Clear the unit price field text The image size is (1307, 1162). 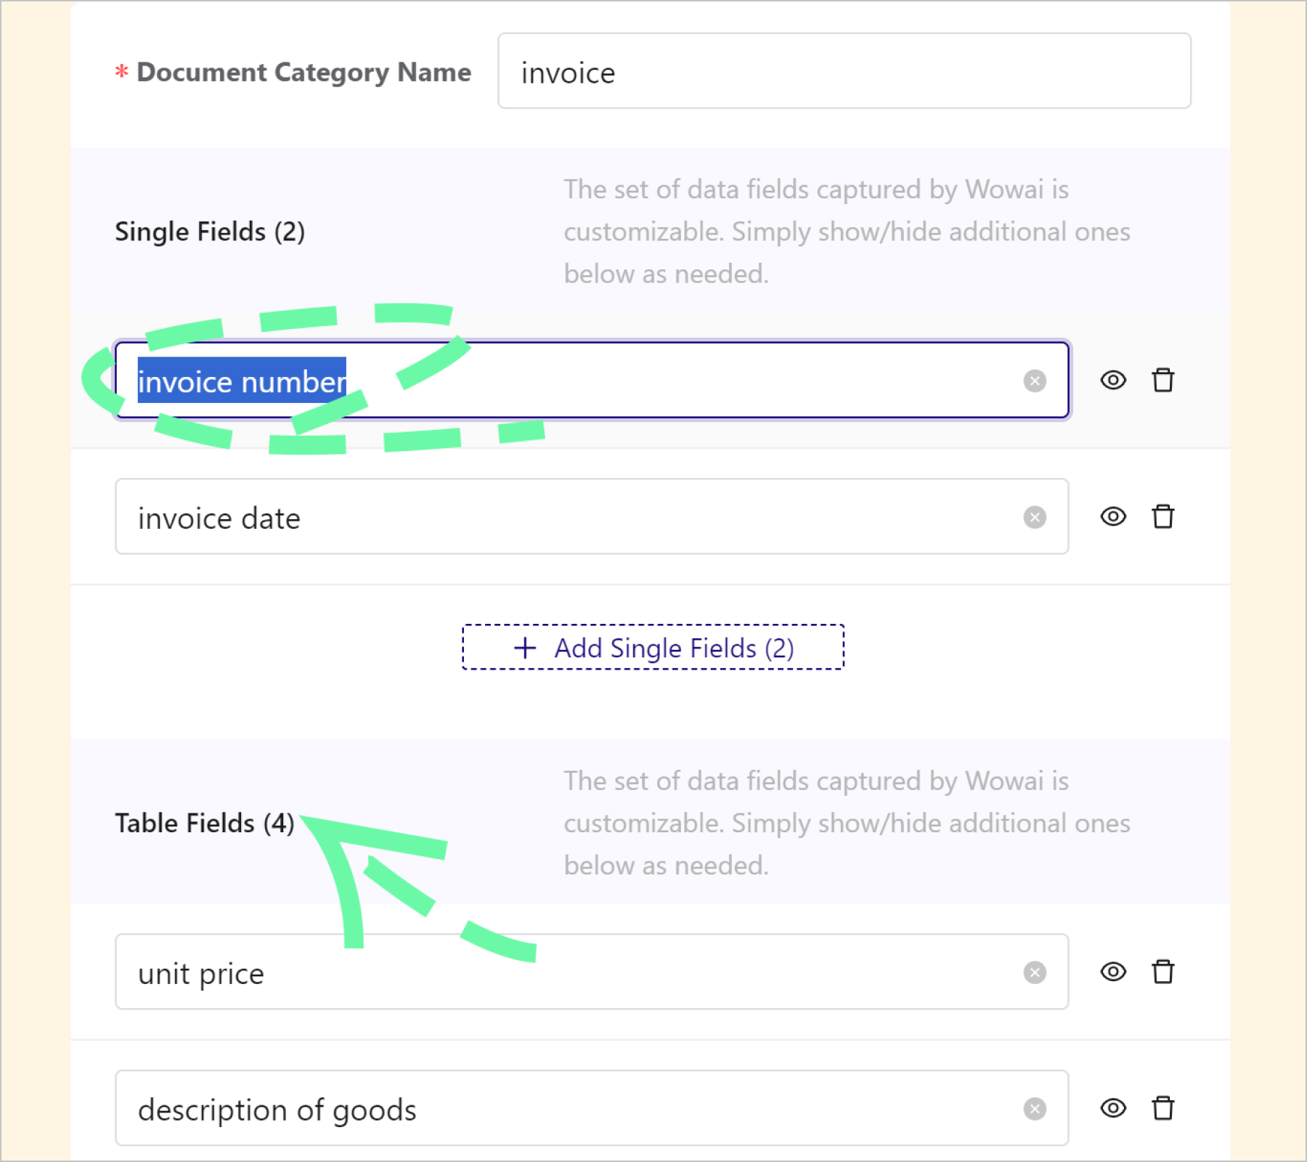(1035, 972)
